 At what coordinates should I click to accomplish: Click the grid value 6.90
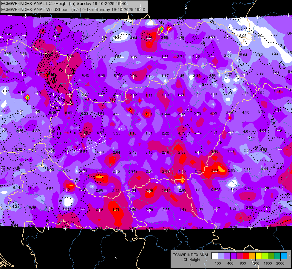[261, 93]
